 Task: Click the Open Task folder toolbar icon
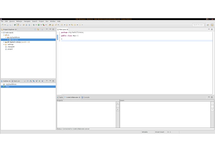(x=53, y=25)
